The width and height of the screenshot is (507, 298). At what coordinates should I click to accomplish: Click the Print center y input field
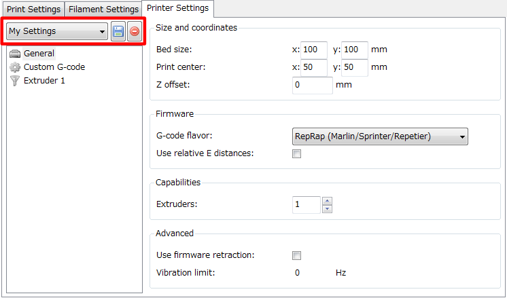pos(355,67)
